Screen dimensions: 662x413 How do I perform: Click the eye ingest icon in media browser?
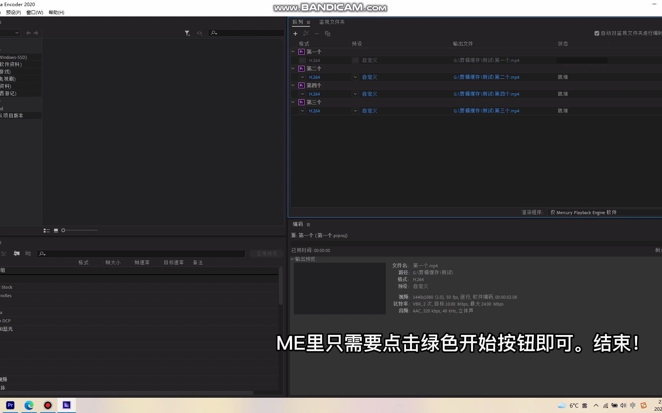coord(200,33)
